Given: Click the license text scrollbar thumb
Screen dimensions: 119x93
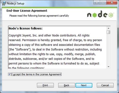Looking at the screenshot, I should [108, 32].
